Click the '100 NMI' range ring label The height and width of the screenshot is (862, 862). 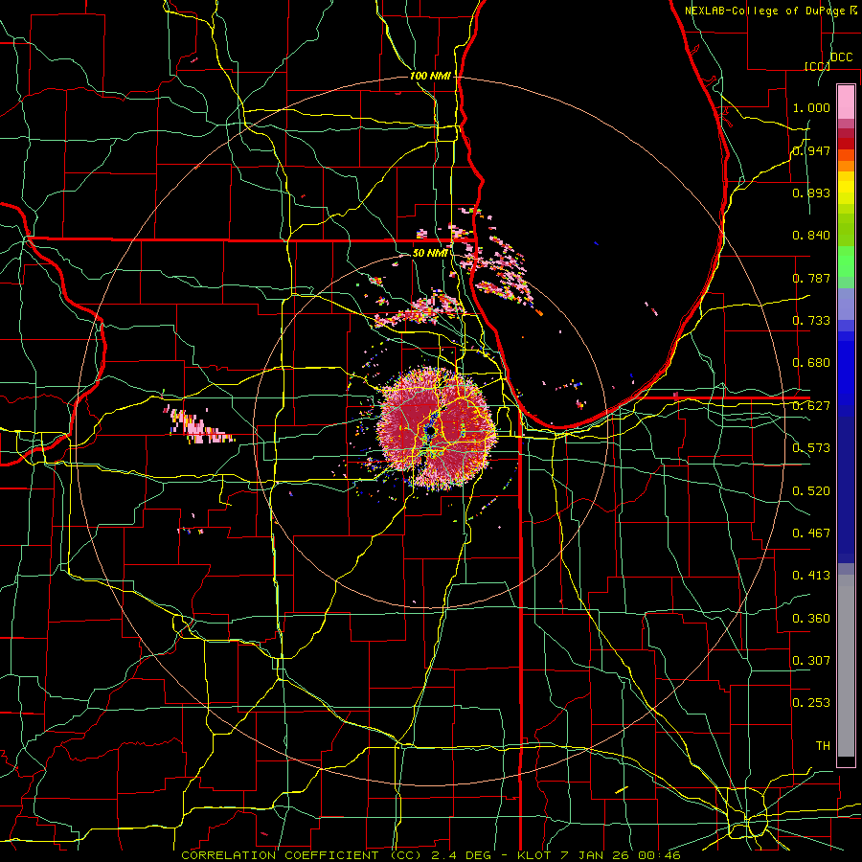point(430,76)
